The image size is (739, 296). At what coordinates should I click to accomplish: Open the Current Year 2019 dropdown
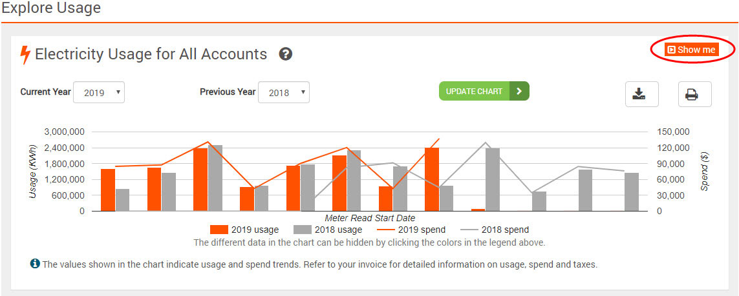[99, 92]
